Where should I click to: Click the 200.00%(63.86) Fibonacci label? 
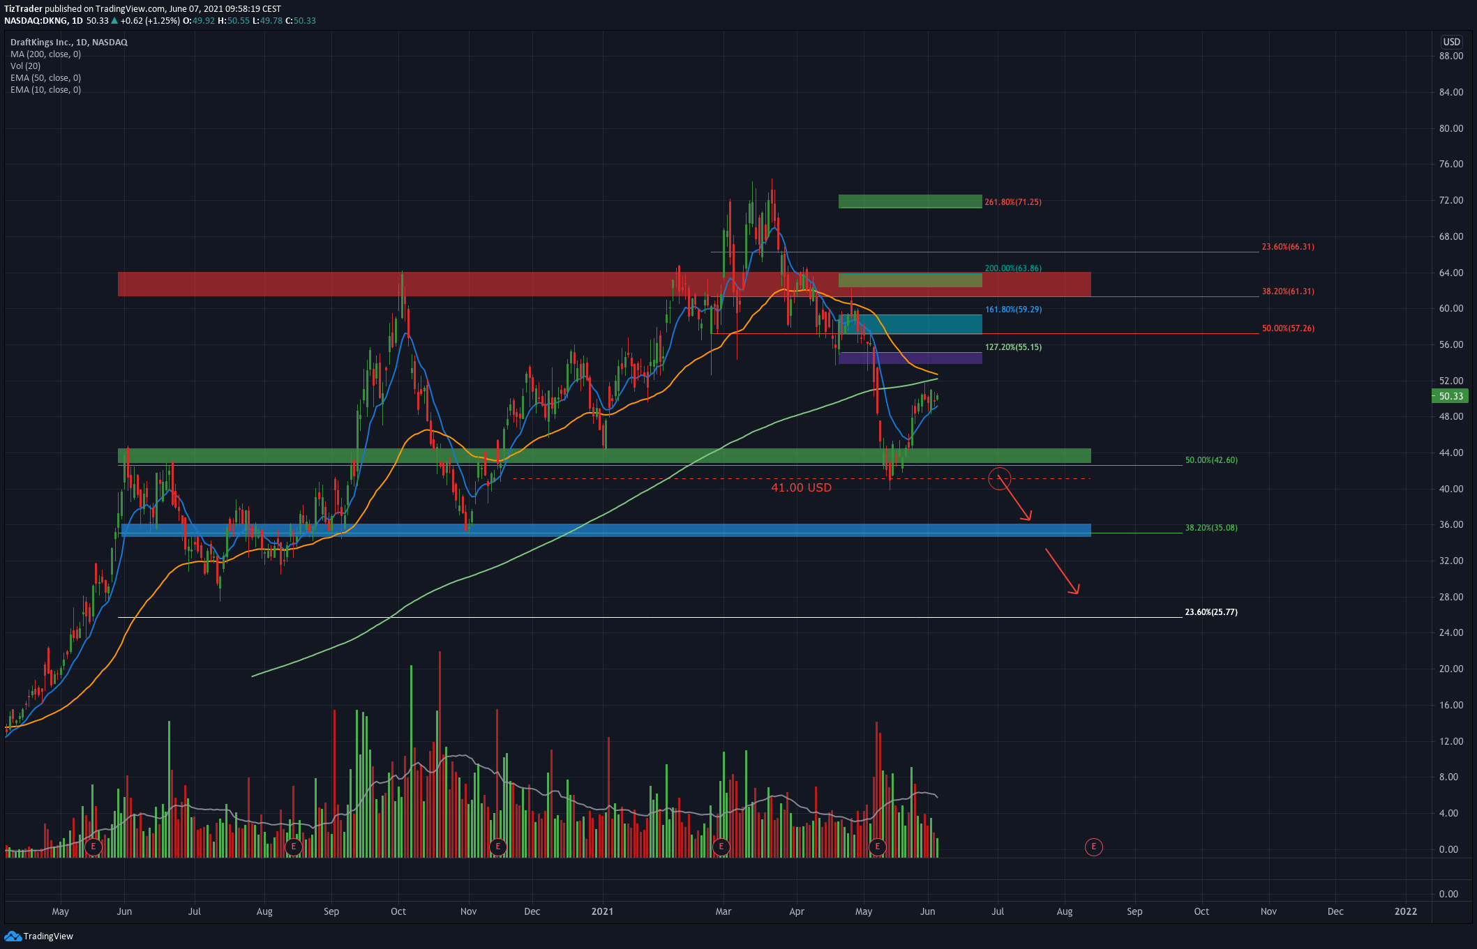(x=1013, y=268)
